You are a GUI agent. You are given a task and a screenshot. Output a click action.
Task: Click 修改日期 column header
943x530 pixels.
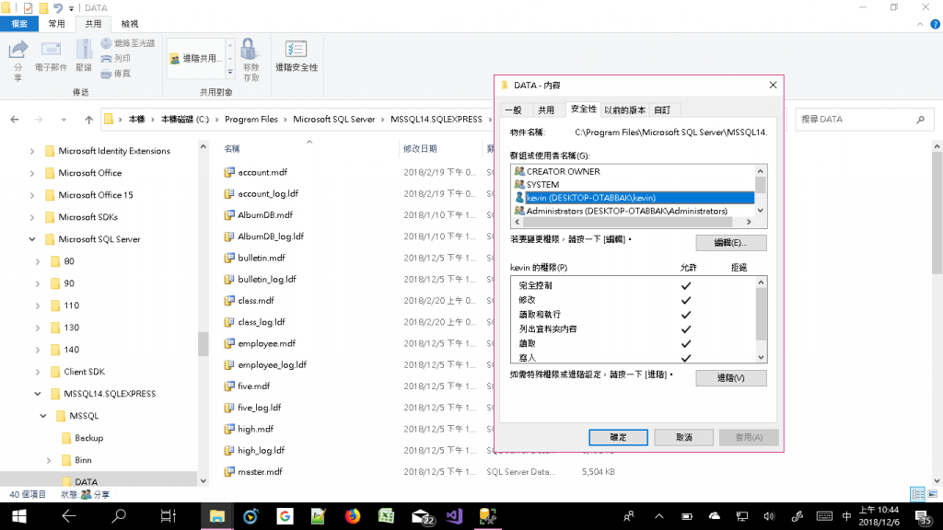click(x=420, y=148)
